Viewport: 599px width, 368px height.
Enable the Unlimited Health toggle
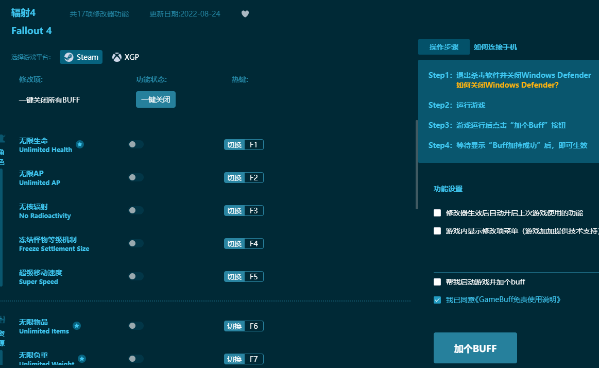[136, 144]
